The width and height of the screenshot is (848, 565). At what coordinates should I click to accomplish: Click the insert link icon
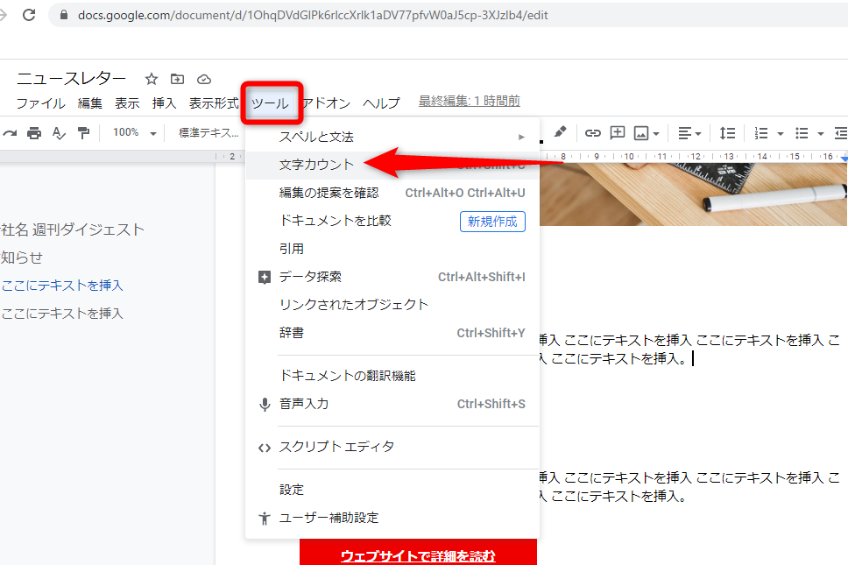coord(593,132)
